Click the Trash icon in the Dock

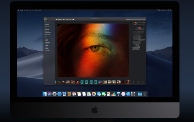tap(145, 94)
